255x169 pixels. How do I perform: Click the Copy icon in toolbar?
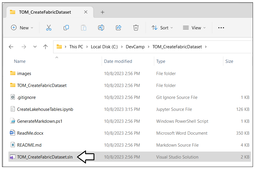click(66, 28)
